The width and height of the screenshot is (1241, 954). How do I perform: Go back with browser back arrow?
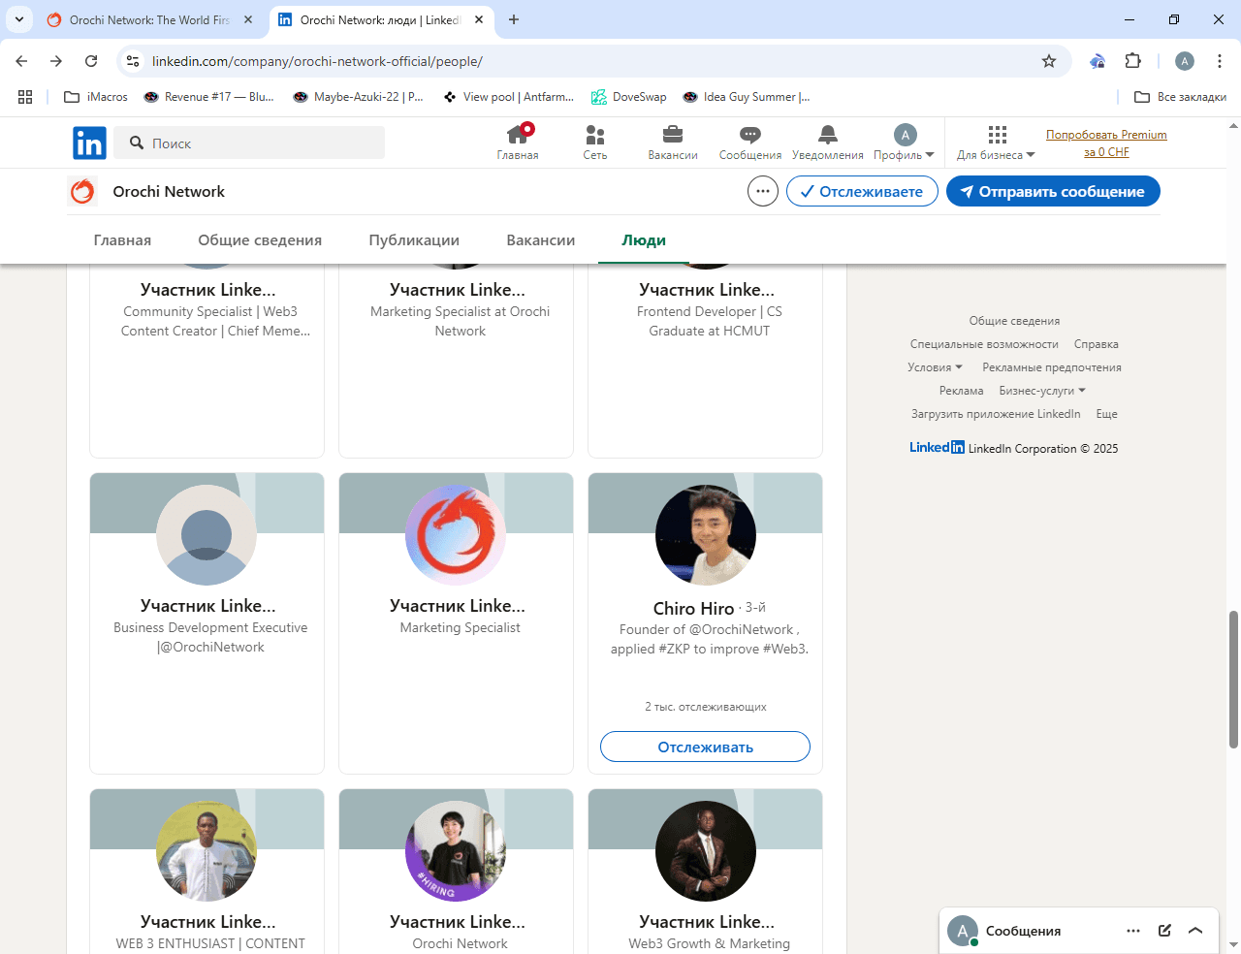coord(21,61)
